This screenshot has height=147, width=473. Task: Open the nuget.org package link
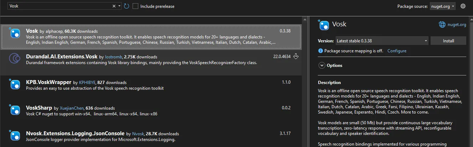[x=457, y=25]
